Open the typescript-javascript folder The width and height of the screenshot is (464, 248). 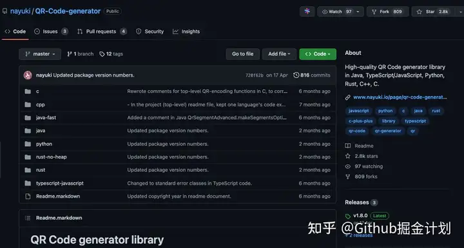click(x=60, y=183)
